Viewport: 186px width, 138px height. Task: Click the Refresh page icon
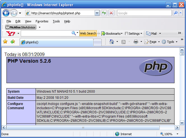(104, 13)
